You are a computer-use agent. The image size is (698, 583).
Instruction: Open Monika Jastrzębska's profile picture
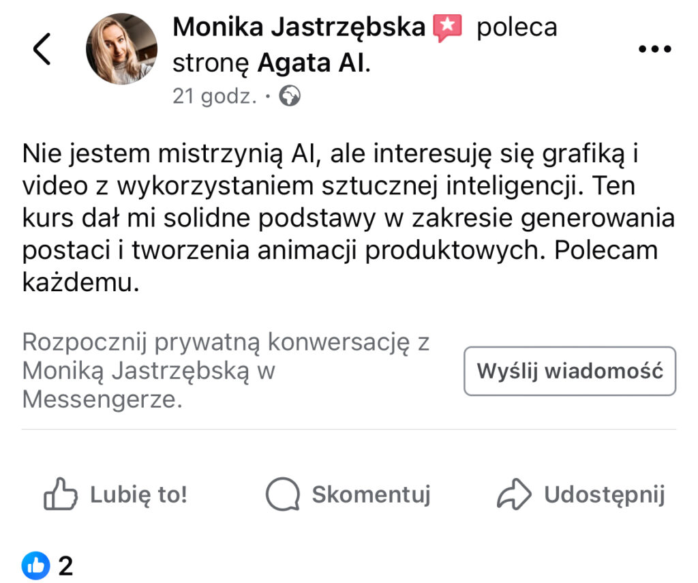point(121,49)
